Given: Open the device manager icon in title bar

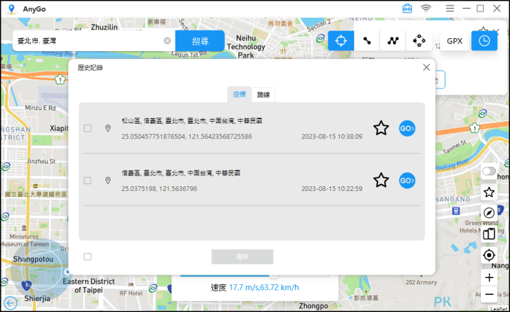Looking at the screenshot, I should click(407, 8).
